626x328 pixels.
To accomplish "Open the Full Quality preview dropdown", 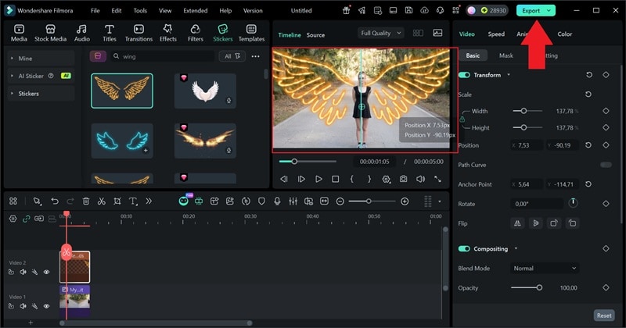I will [381, 34].
